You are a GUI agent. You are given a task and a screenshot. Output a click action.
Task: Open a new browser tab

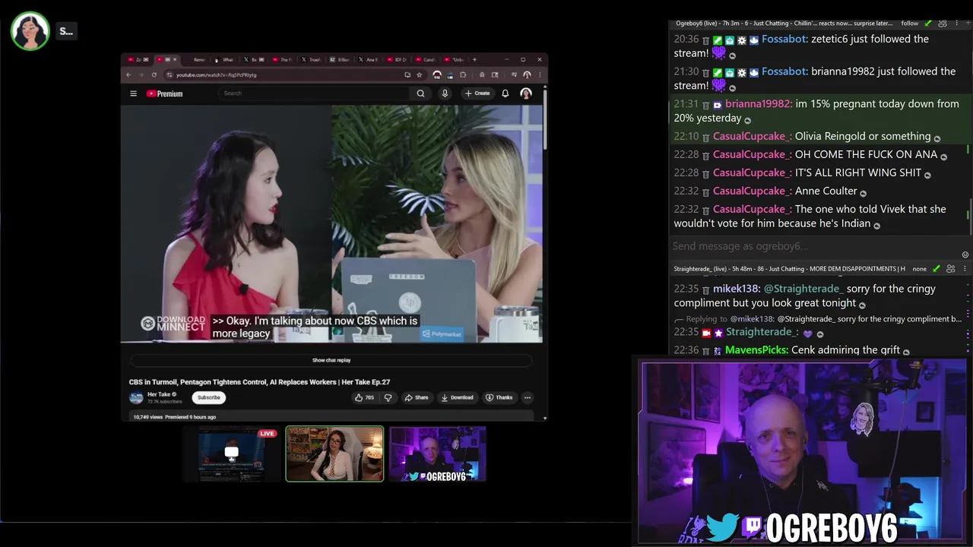pos(475,59)
